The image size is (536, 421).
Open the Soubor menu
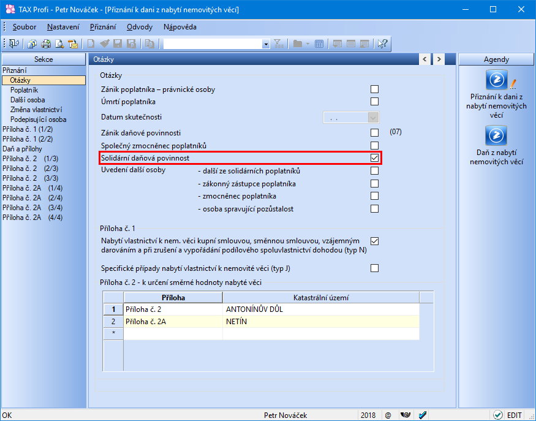pyautogui.click(x=25, y=27)
